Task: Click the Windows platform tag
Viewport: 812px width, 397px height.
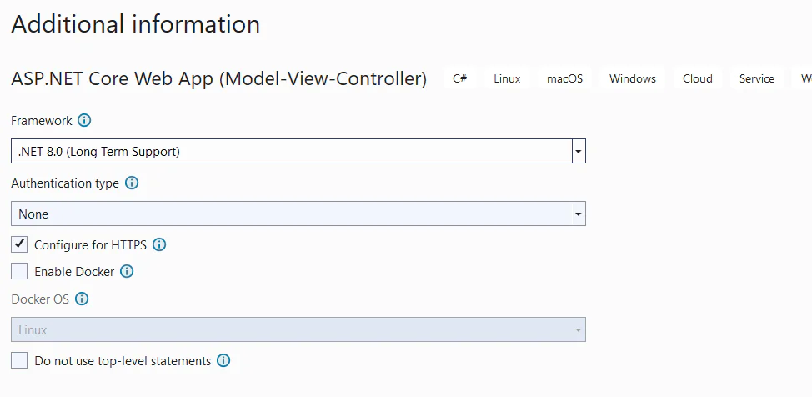Action: [632, 78]
